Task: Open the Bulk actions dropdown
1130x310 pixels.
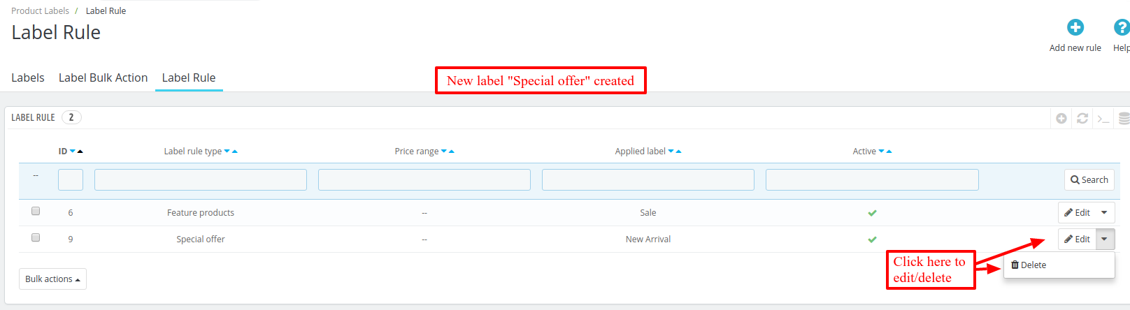Action: [52, 279]
